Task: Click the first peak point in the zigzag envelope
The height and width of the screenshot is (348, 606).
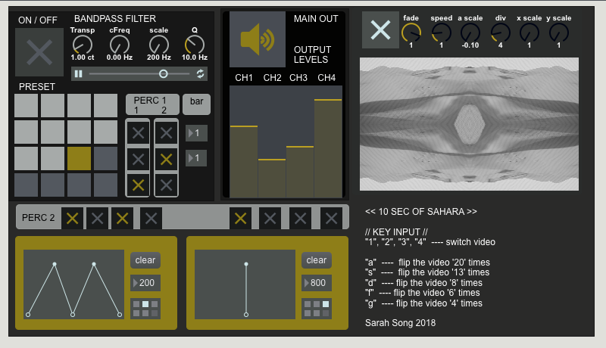Action: pyautogui.click(x=55, y=264)
